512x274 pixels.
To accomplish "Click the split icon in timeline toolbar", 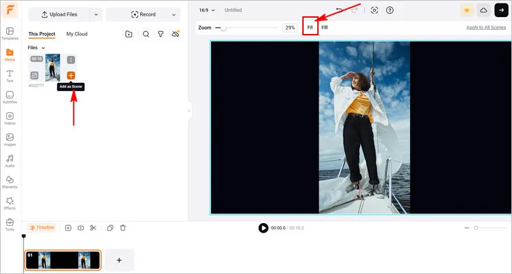I will [x=80, y=228].
